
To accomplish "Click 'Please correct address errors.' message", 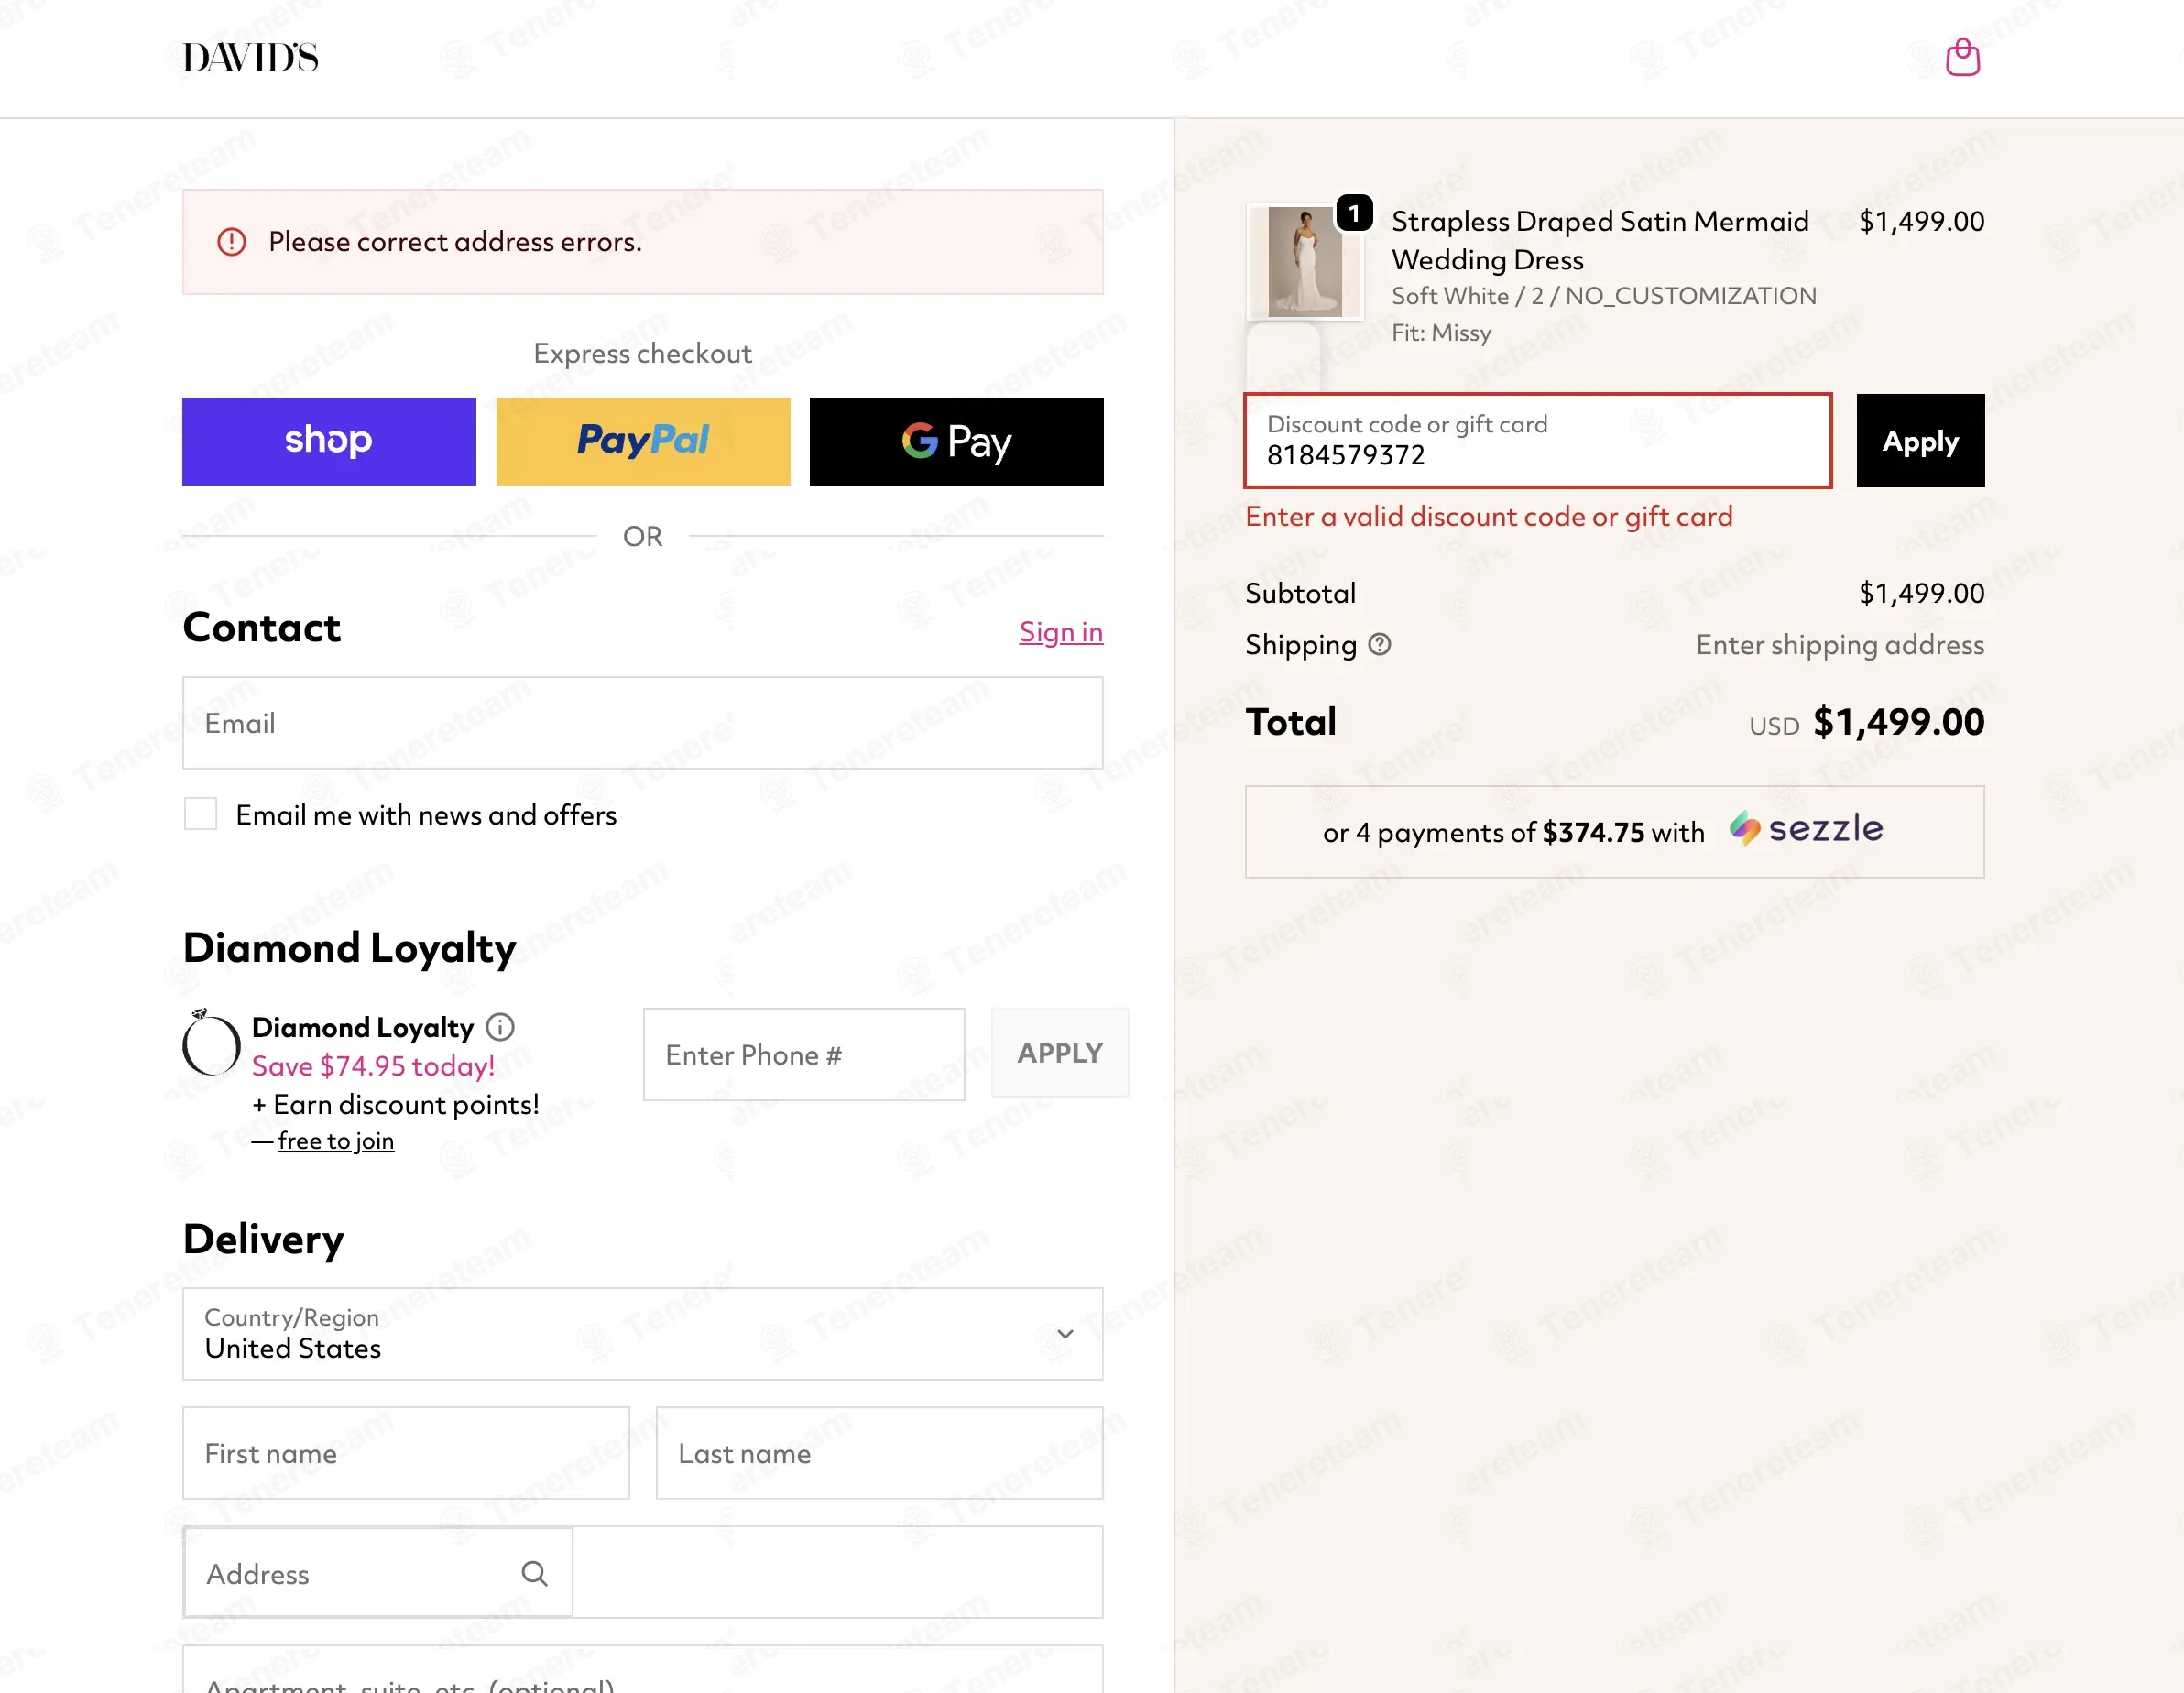I will [x=455, y=242].
